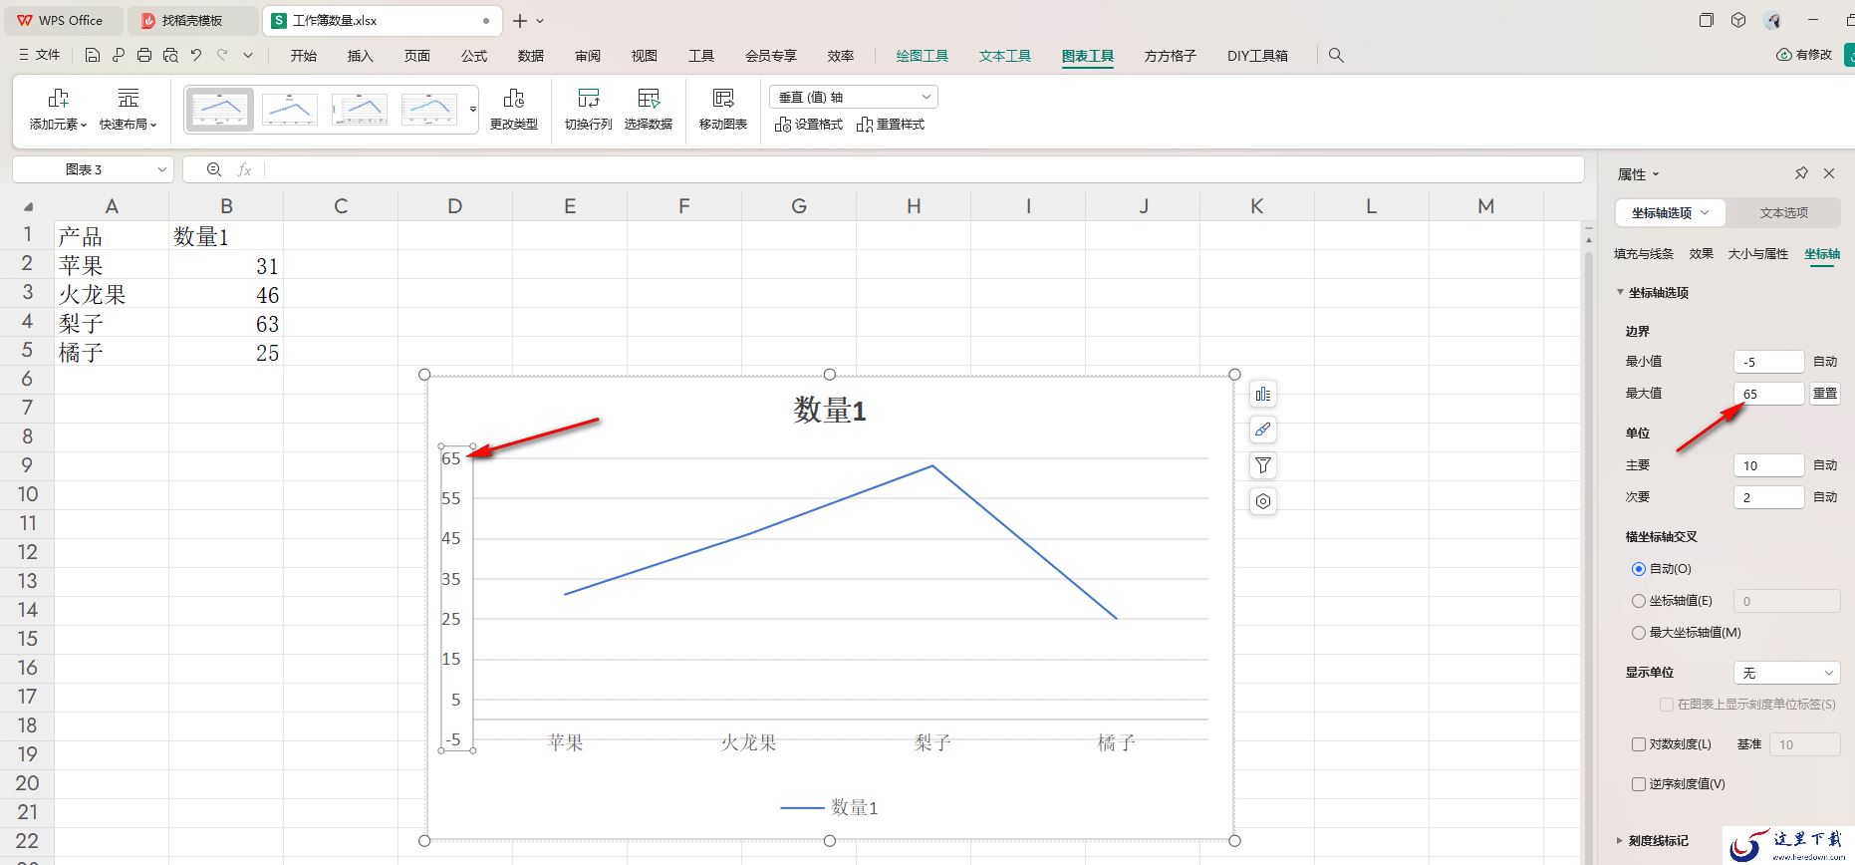Close the 属性 properties panel
The image size is (1855, 865).
tap(1829, 173)
